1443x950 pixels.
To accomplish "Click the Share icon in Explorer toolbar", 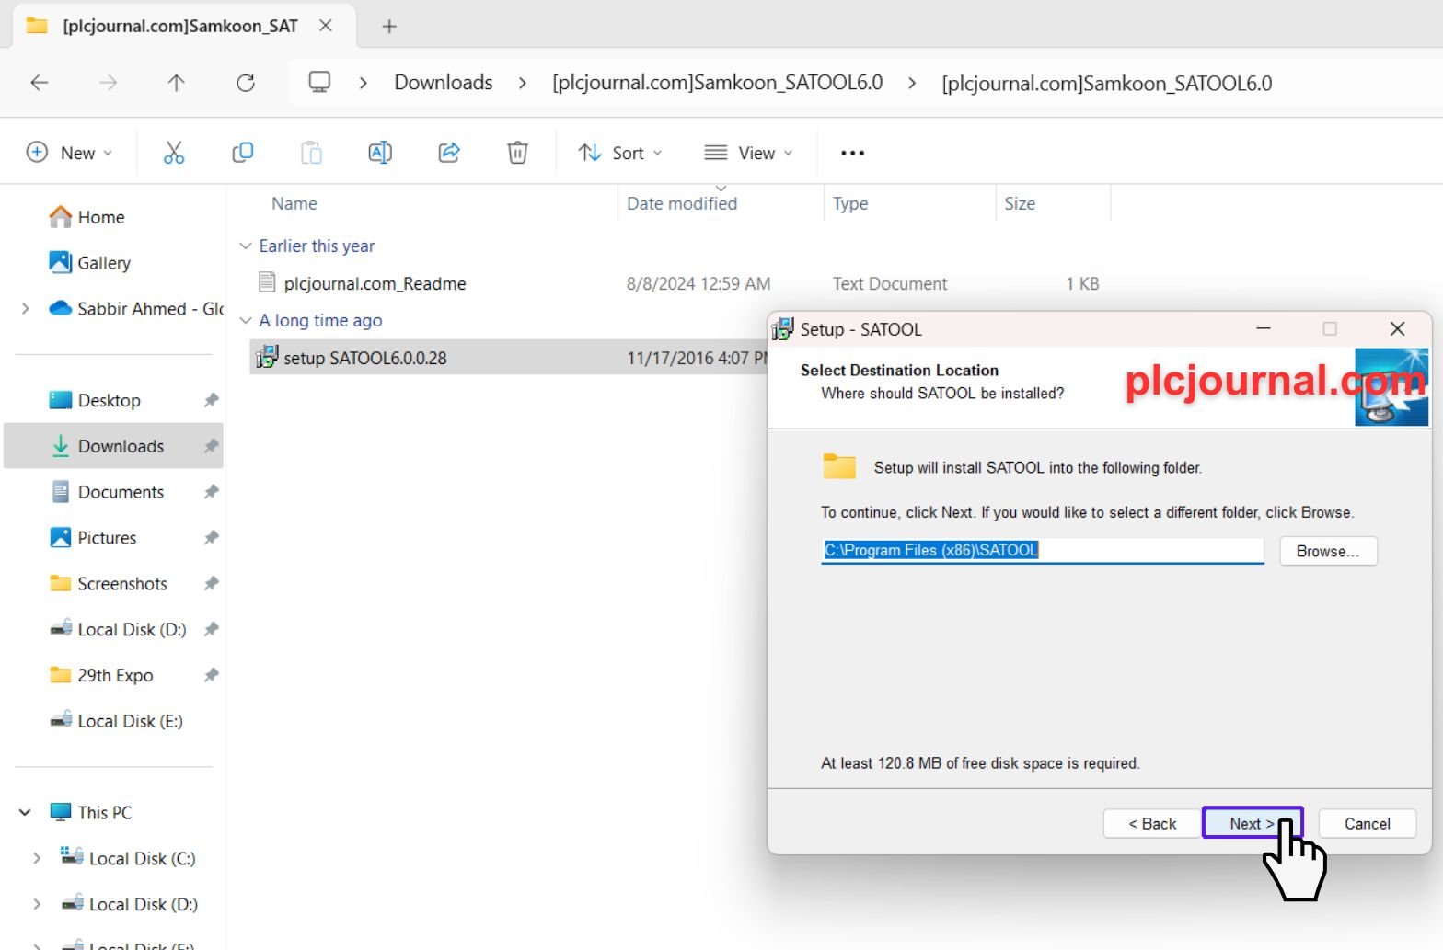I will (449, 153).
